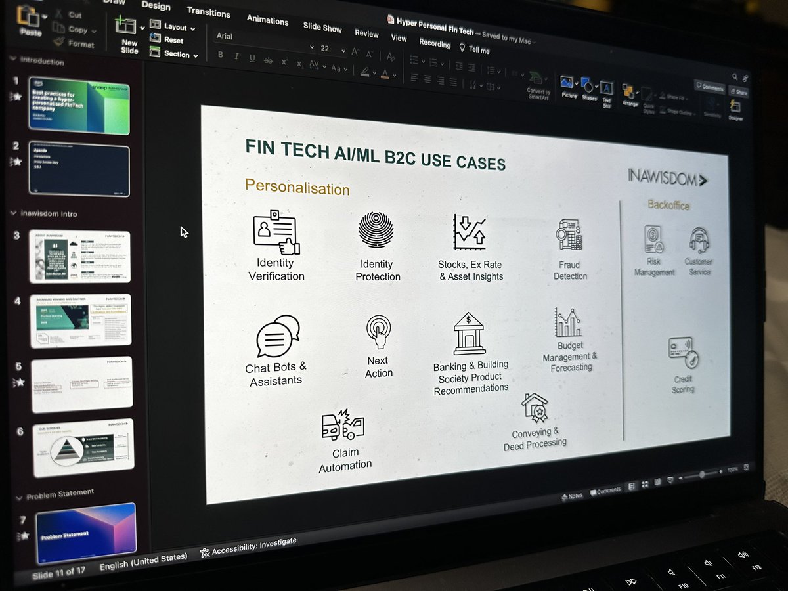Switch to the Animations tab
Viewport: 788px width, 591px height.
click(267, 20)
